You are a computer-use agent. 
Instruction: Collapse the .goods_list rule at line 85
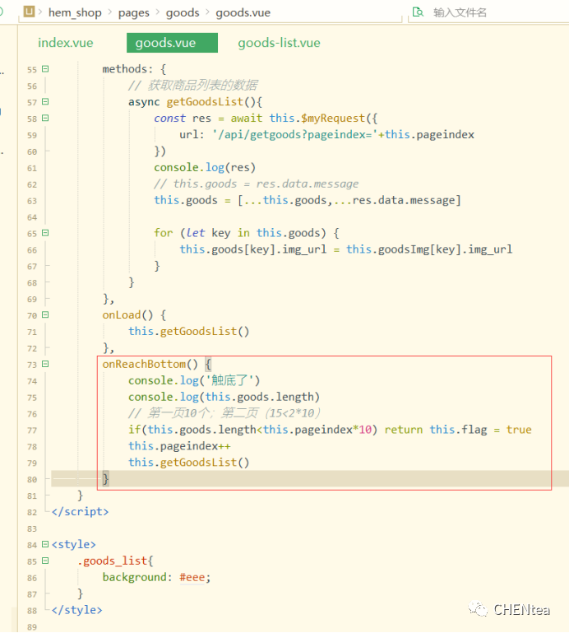(x=45, y=561)
